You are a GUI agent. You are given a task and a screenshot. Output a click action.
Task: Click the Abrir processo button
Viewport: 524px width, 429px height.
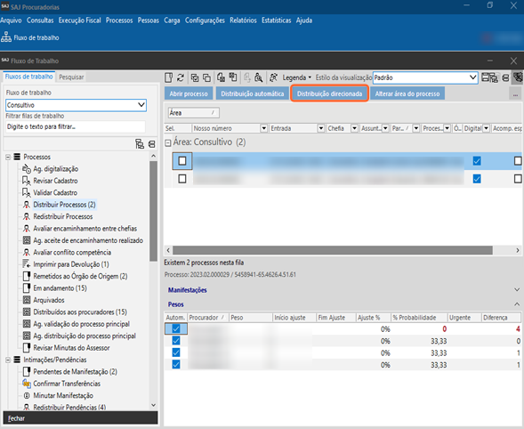point(189,93)
